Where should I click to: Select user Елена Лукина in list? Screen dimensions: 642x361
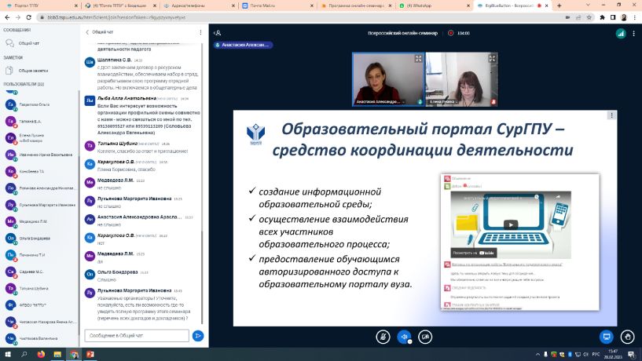click(41, 138)
